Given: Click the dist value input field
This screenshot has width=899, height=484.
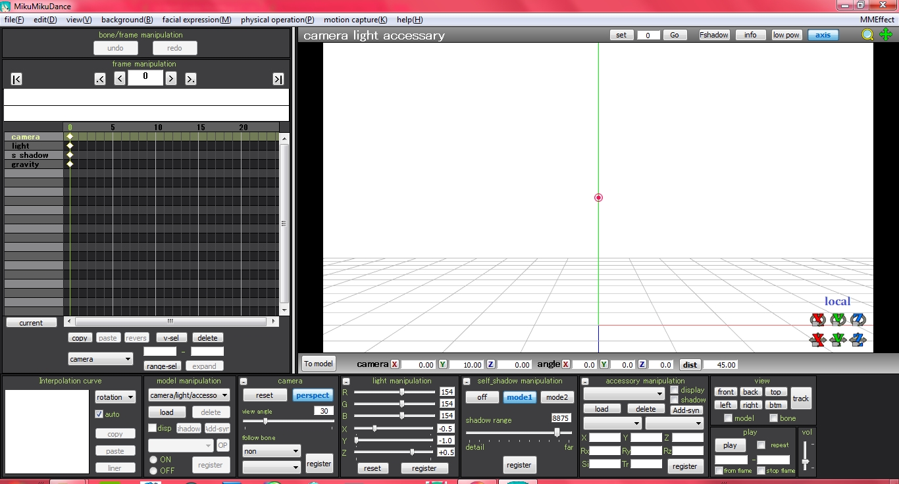Looking at the screenshot, I should pyautogui.click(x=720, y=364).
